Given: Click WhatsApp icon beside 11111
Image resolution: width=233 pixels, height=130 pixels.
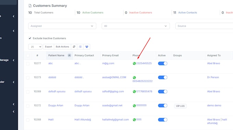Looking at the screenshot, I should pos(134,120).
